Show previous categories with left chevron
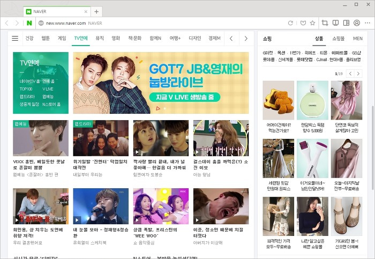This screenshot has width=375, height=259. click(x=231, y=38)
